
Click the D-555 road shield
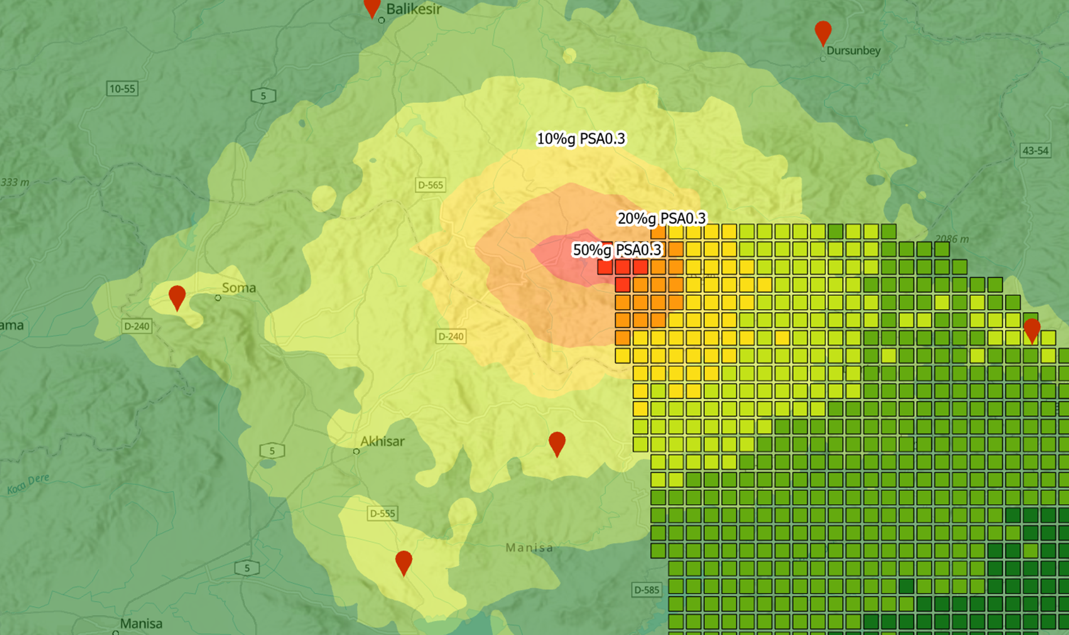click(x=382, y=513)
